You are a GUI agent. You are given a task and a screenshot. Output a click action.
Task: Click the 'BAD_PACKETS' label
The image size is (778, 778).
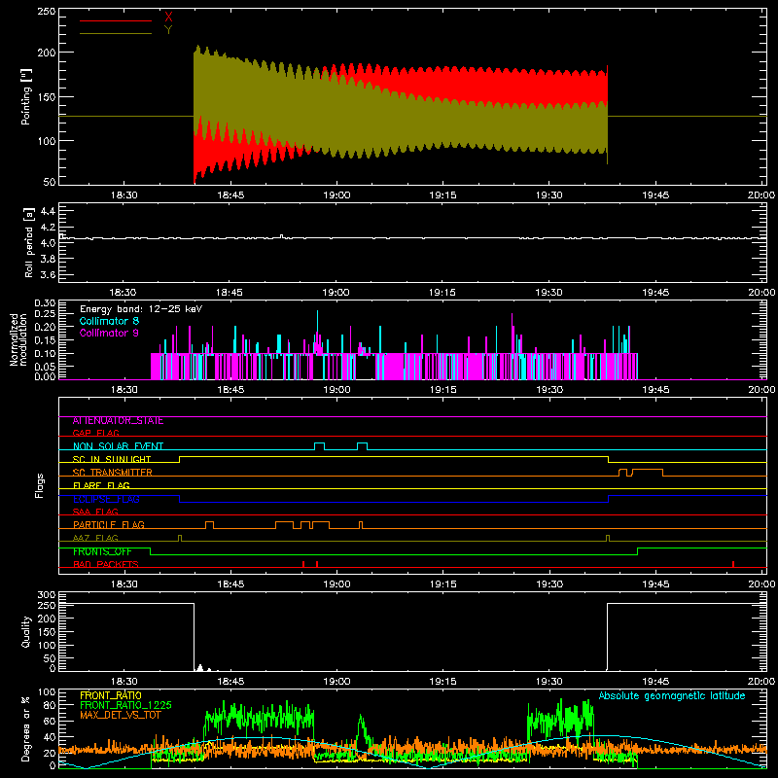click(106, 565)
